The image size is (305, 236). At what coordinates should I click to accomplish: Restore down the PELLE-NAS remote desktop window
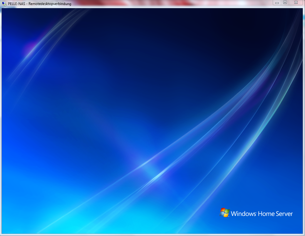(x=285, y=3)
